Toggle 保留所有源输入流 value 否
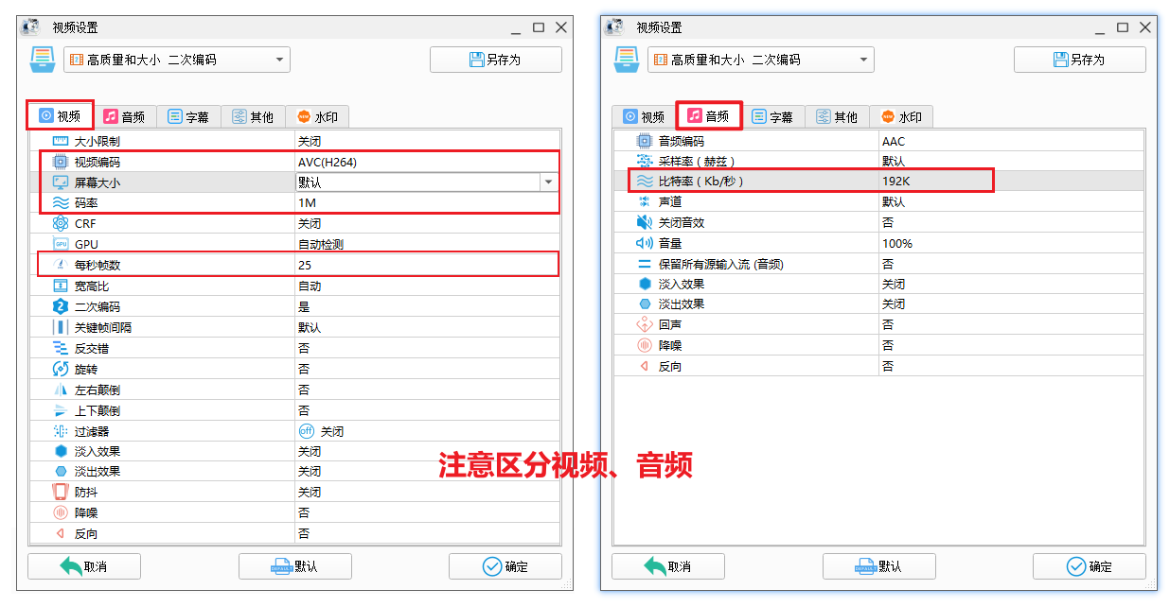Screen dimensions: 1170x607 point(888,264)
